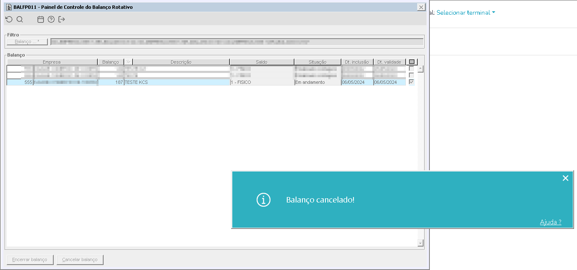Sort by the 'Dt. validade' column header
Image resolution: width=577 pixels, height=270 pixels.
pyautogui.click(x=390, y=62)
